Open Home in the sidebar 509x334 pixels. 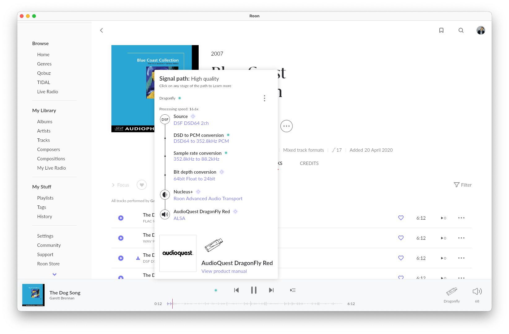coord(43,55)
